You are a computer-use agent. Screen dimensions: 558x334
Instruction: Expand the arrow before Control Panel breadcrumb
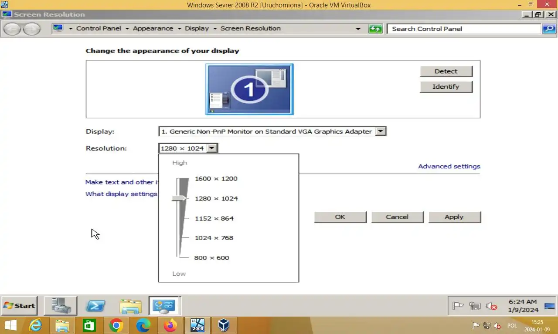(x=71, y=29)
